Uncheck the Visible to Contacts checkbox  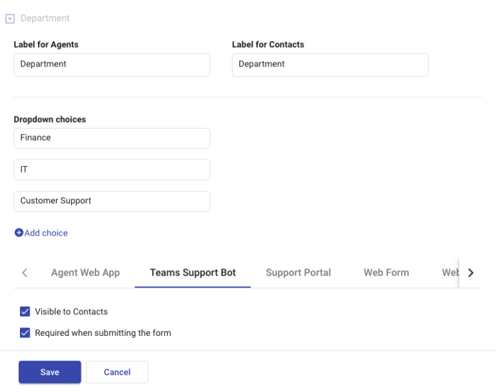tap(25, 311)
